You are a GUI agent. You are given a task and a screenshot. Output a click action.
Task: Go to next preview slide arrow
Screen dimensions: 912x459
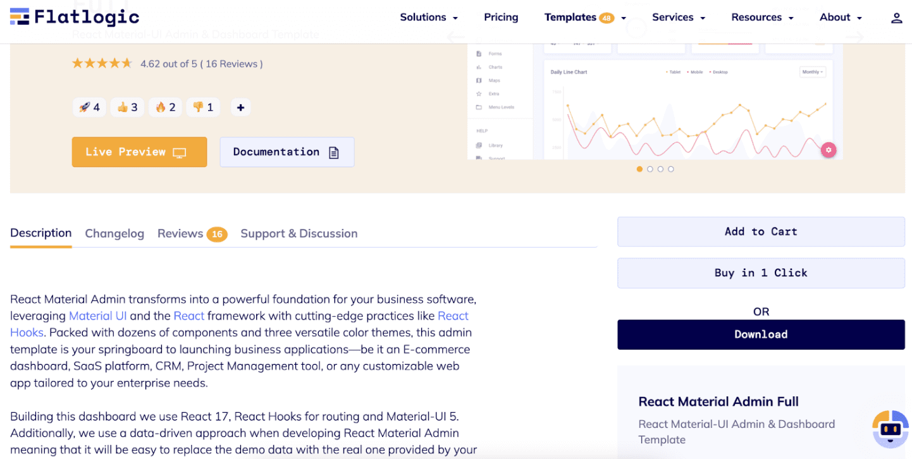click(x=855, y=37)
